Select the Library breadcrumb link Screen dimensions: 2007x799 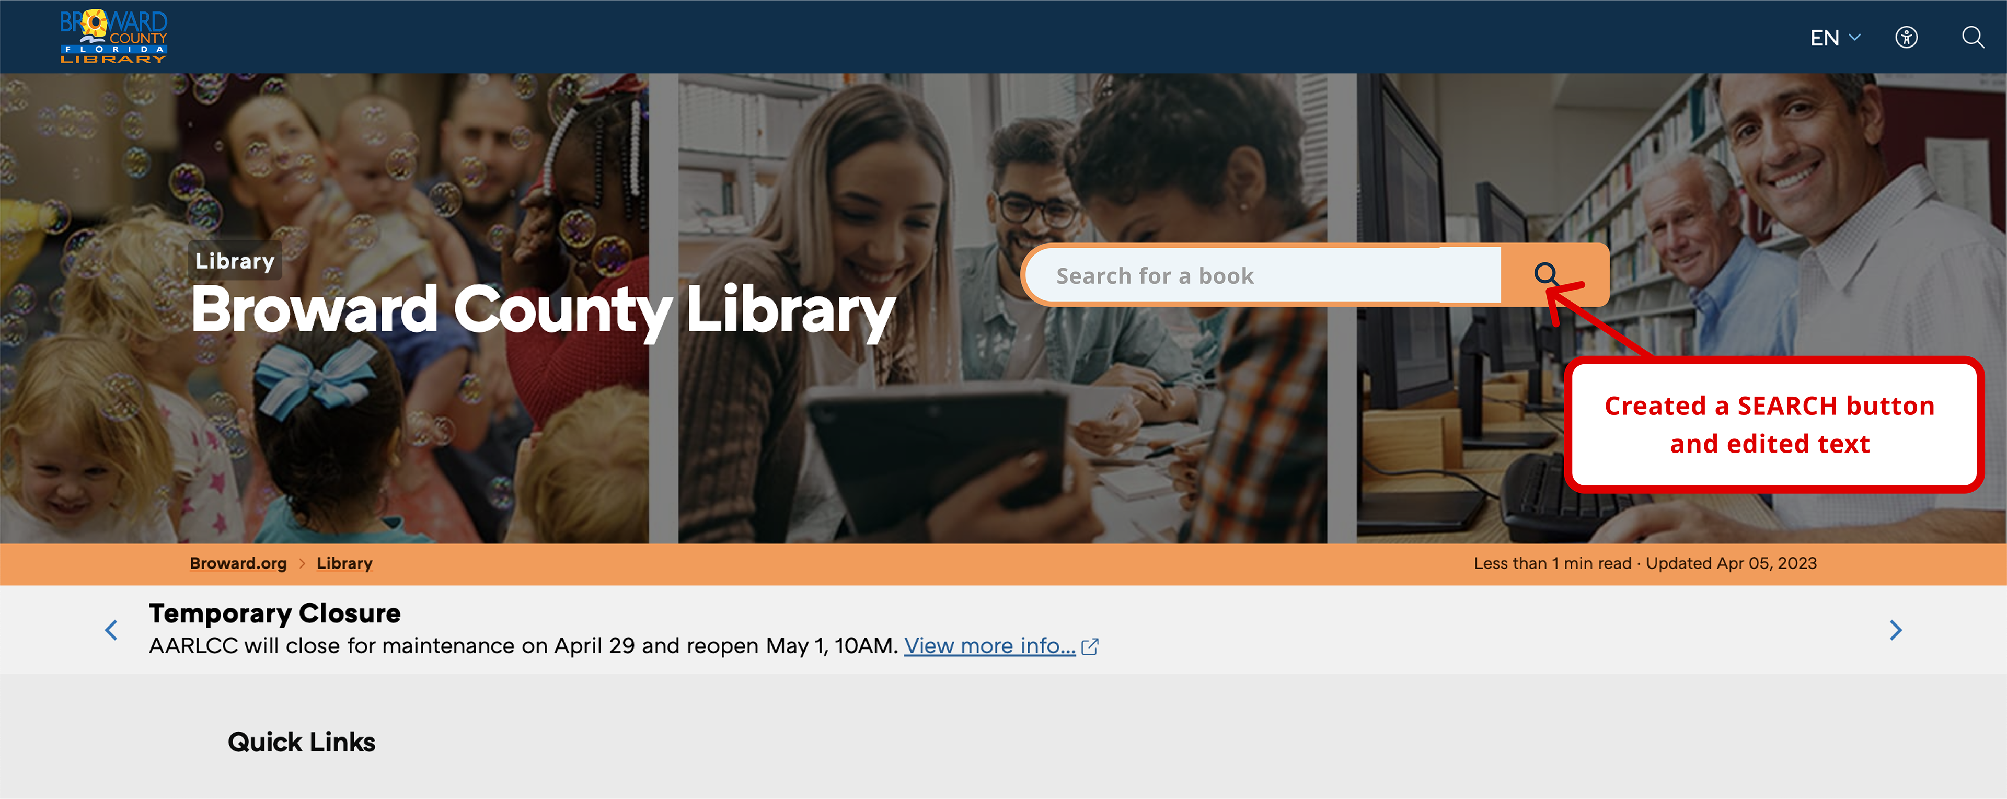[344, 563]
